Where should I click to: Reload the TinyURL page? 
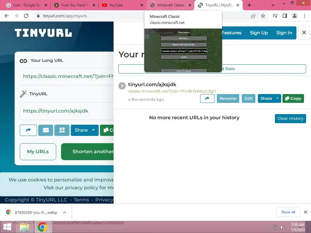pos(26,16)
